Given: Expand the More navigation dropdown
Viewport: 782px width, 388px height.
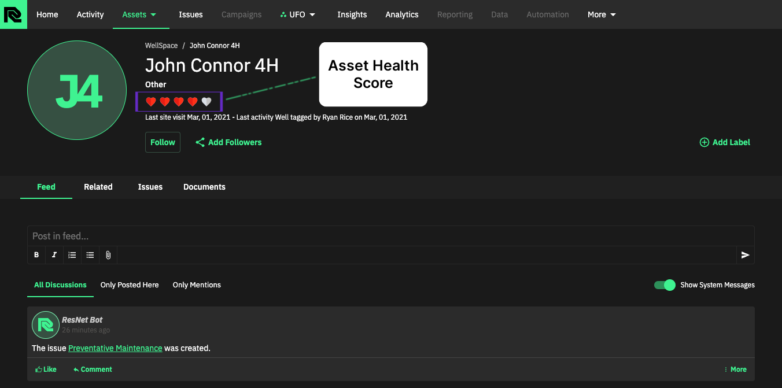Looking at the screenshot, I should click(601, 14).
